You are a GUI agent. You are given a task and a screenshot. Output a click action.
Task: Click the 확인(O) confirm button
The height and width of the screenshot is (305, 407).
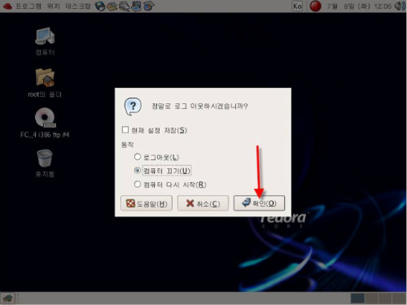point(259,203)
